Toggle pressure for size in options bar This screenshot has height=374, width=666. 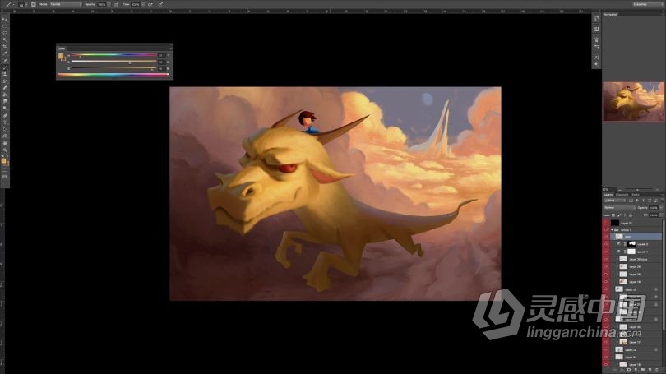(160, 4)
